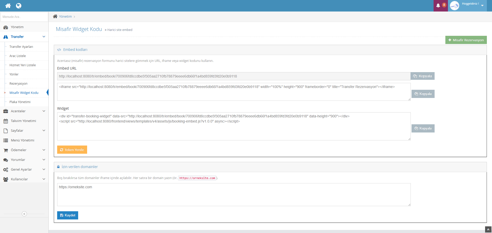Open Menü Yönetimi in sidebar
The image size is (492, 233).
coord(24,140)
